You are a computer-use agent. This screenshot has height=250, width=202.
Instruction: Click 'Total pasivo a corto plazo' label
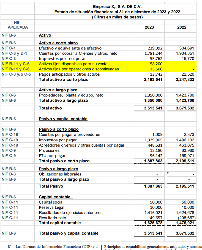[64, 161]
